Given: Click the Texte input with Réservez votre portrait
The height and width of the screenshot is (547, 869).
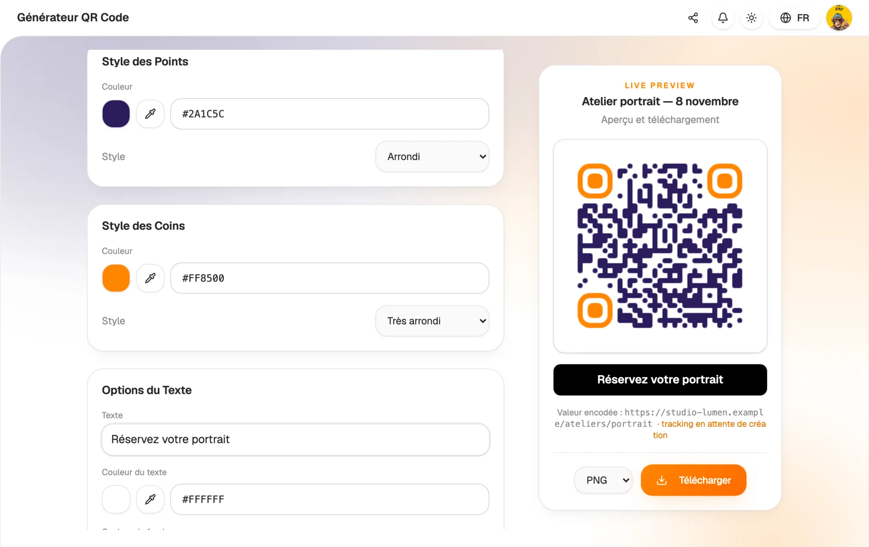Looking at the screenshot, I should (295, 439).
